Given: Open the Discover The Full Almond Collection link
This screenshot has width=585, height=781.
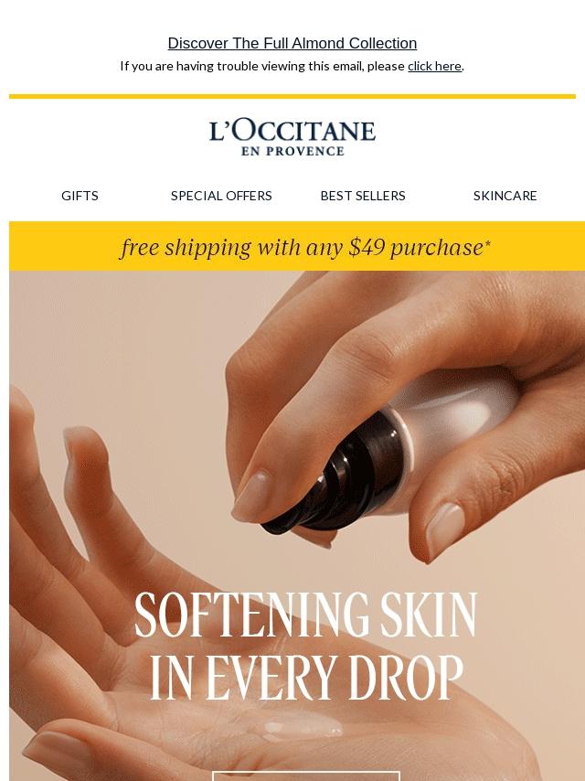Looking at the screenshot, I should 292,43.
